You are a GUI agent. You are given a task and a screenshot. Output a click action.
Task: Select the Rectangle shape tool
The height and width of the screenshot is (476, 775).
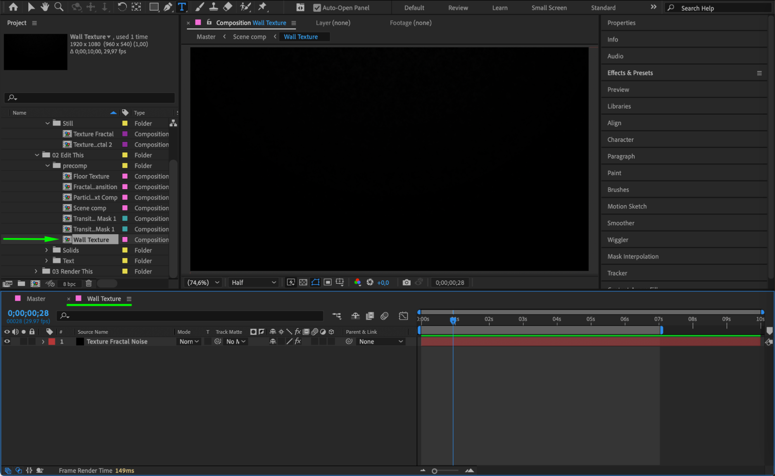(x=154, y=7)
